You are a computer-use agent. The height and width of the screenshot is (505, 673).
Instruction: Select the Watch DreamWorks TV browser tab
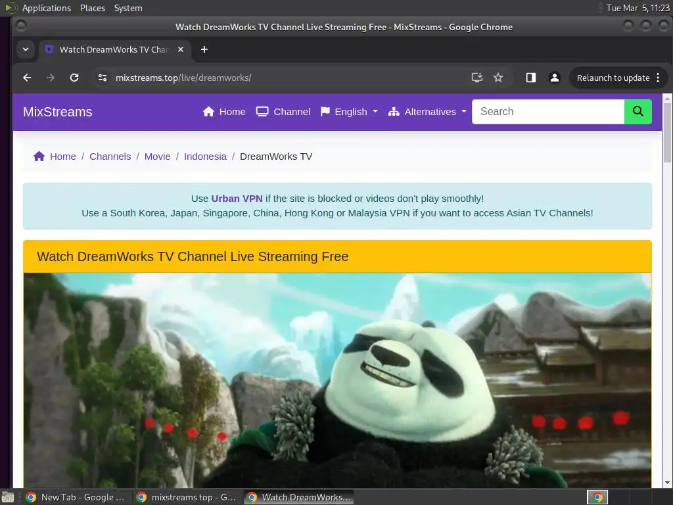115,49
